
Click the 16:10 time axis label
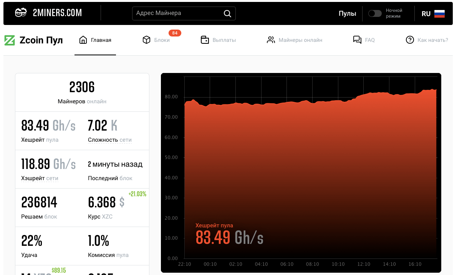point(415,264)
